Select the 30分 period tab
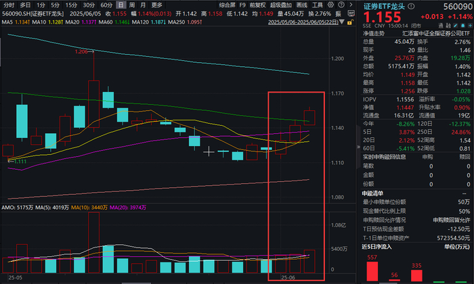This screenshot has width=474, height=284. (89, 5)
